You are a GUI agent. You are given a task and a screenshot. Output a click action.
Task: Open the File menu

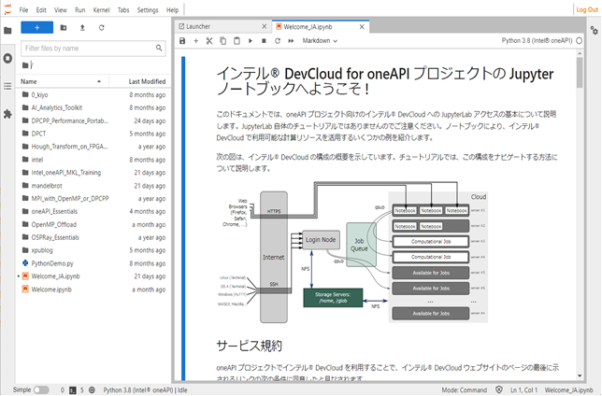click(23, 10)
